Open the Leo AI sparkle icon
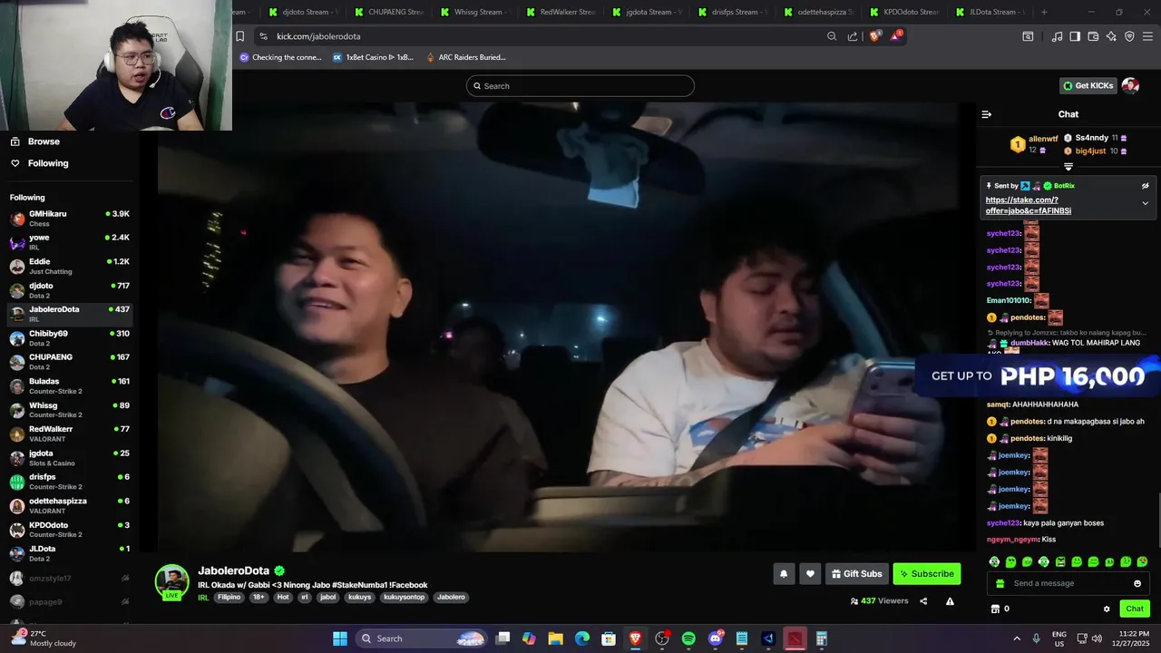Viewport: 1161px width, 653px height. click(x=1111, y=36)
